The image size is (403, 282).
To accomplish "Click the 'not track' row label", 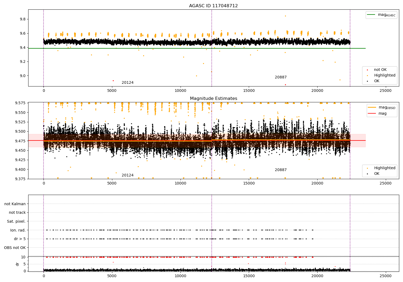I will (17, 213).
